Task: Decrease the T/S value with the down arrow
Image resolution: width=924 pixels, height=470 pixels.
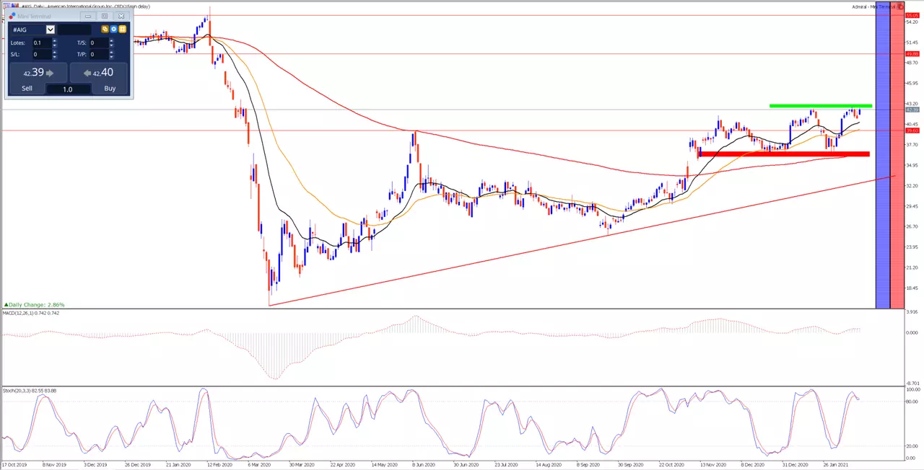Action: tap(111, 45)
